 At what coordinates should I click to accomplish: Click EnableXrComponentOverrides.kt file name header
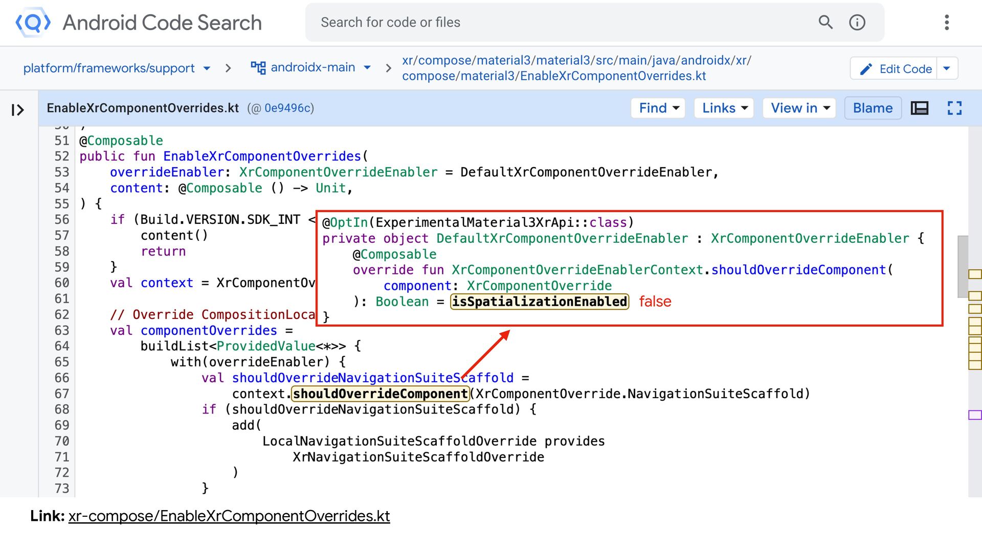(x=143, y=108)
